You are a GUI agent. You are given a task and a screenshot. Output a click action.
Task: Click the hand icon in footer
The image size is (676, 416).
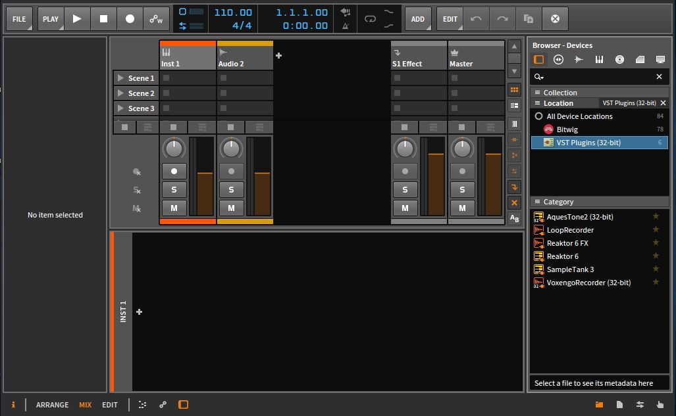pos(660,404)
